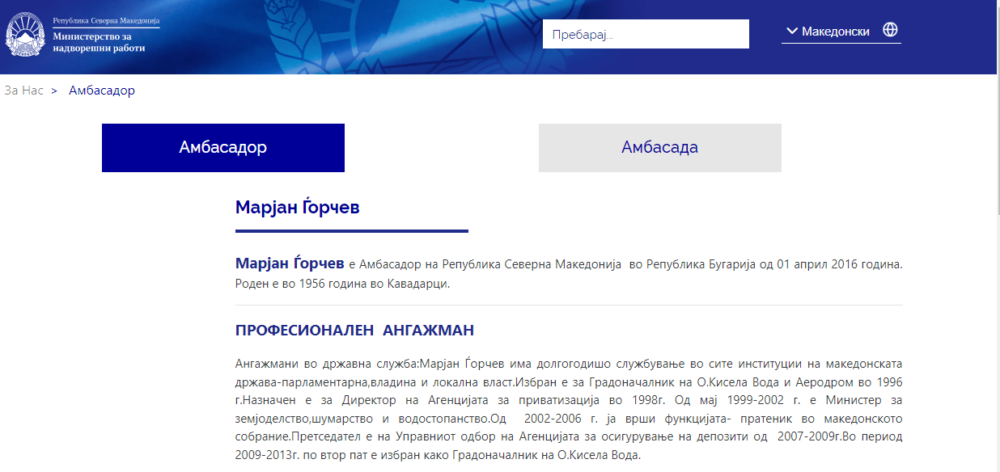Click the Амбасадор breadcrumb item

(102, 91)
